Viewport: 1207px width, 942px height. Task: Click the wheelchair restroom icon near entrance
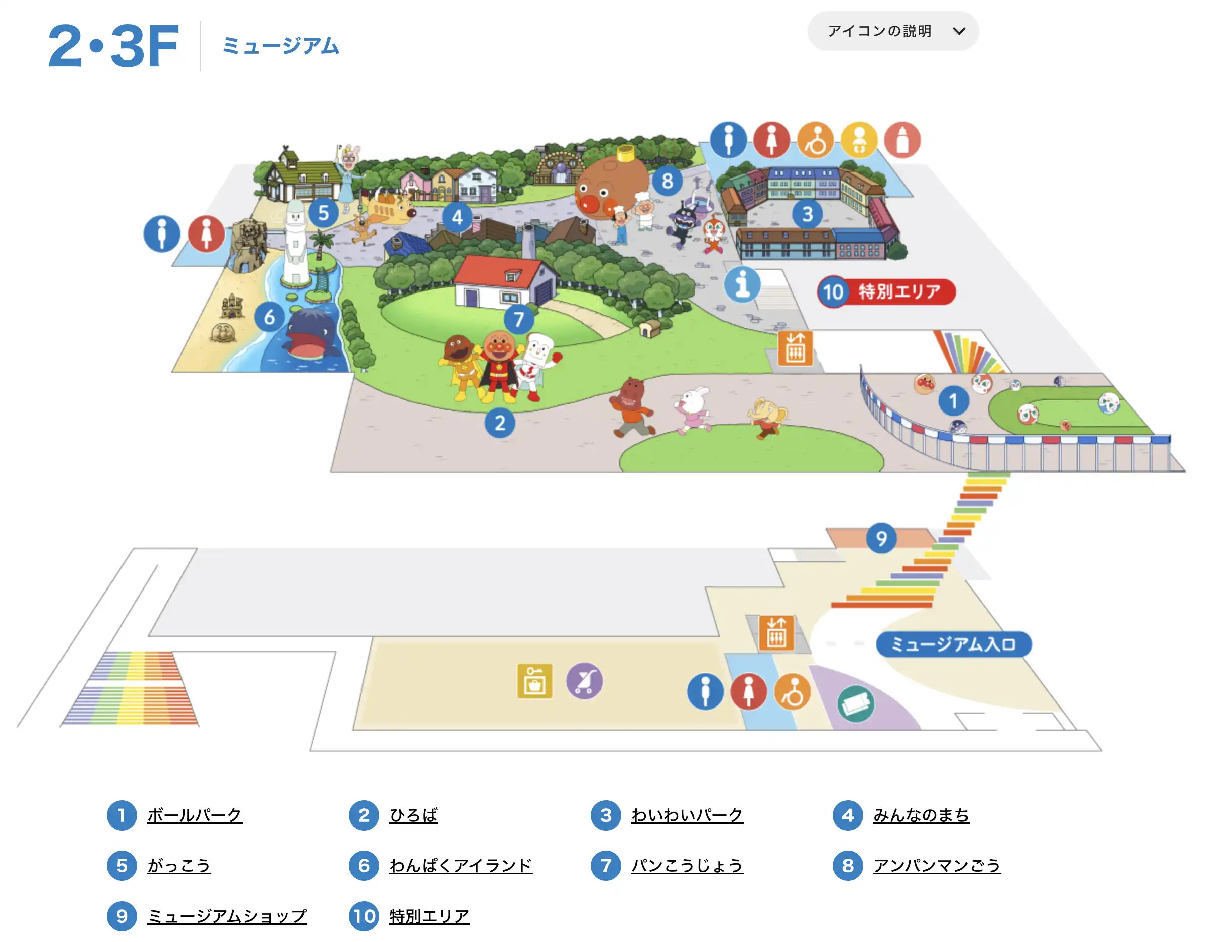click(792, 691)
